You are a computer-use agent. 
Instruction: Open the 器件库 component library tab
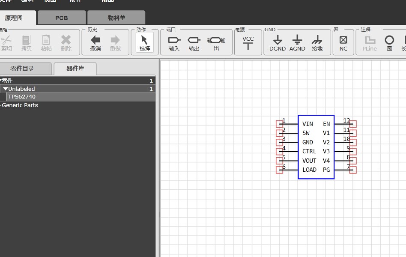point(75,69)
